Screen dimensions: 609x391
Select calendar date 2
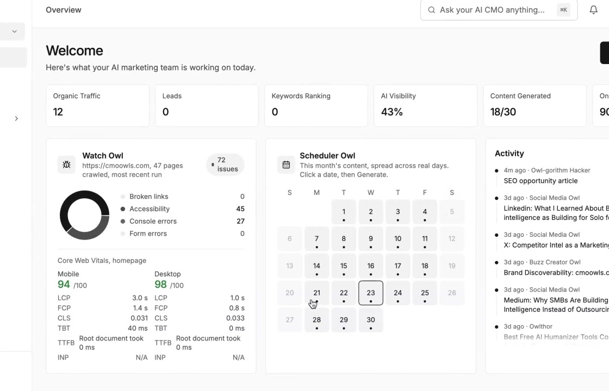click(x=370, y=212)
